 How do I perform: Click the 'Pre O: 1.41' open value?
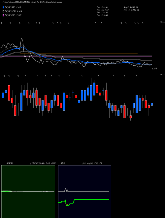(103, 7)
